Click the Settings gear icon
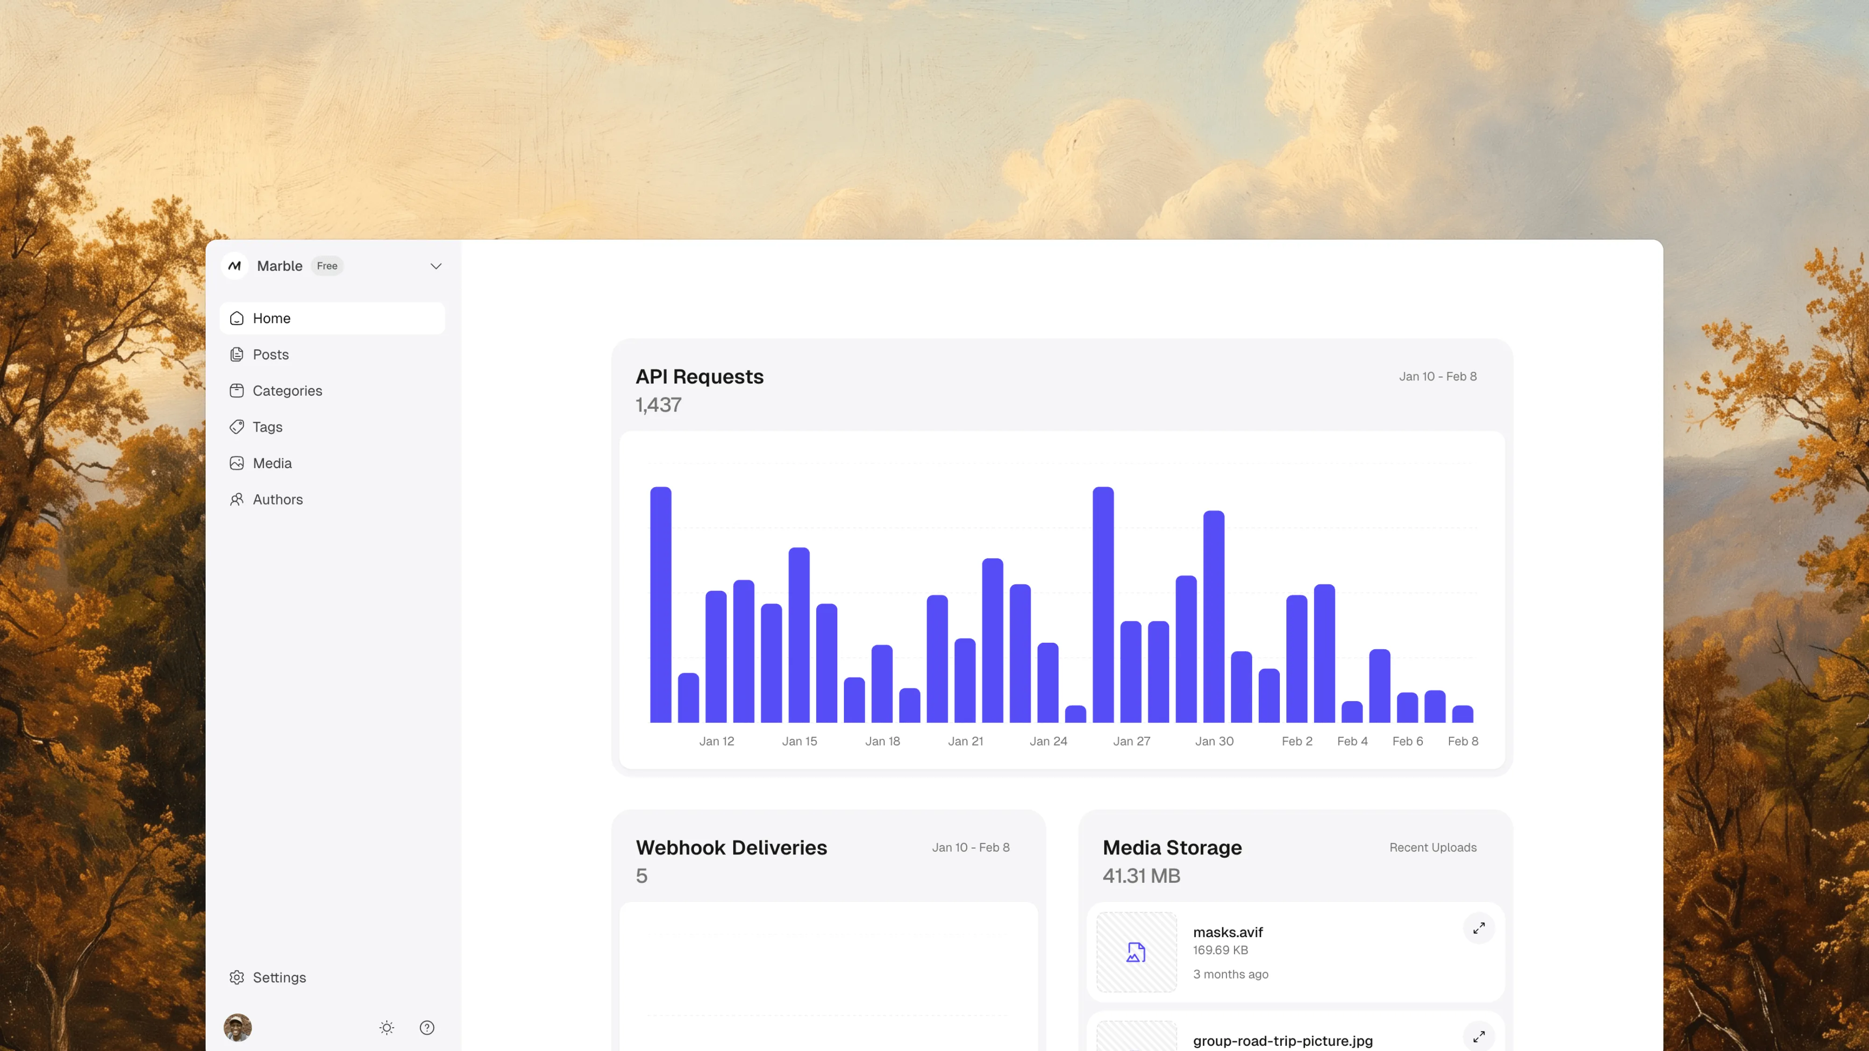The width and height of the screenshot is (1869, 1051). pos(236,978)
